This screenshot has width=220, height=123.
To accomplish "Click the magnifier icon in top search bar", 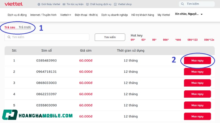I will (183, 4).
